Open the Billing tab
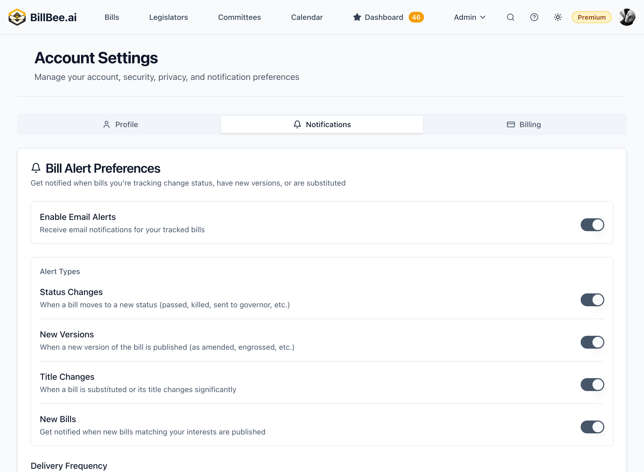The width and height of the screenshot is (644, 472). [524, 124]
